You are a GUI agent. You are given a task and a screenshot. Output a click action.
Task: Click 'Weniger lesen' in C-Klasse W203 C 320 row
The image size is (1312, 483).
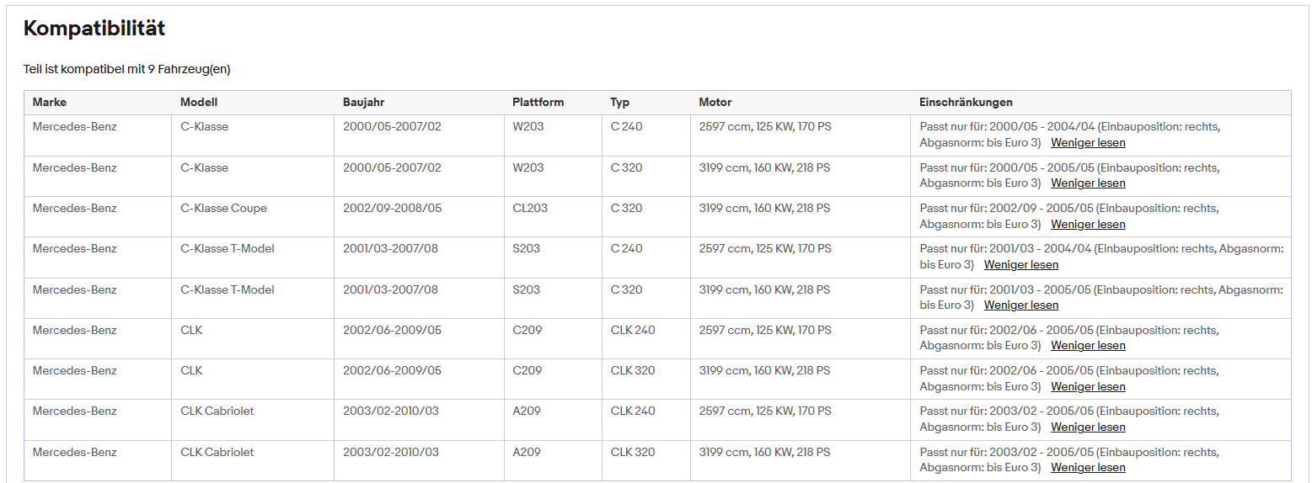click(1088, 183)
